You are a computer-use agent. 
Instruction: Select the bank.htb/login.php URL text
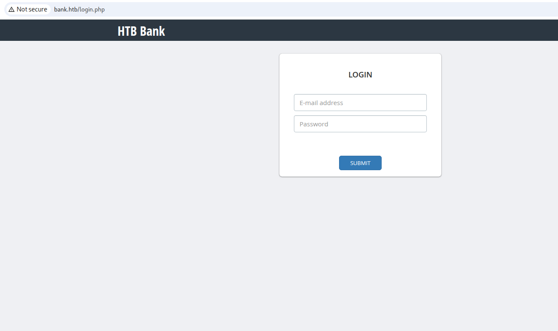coord(79,9)
